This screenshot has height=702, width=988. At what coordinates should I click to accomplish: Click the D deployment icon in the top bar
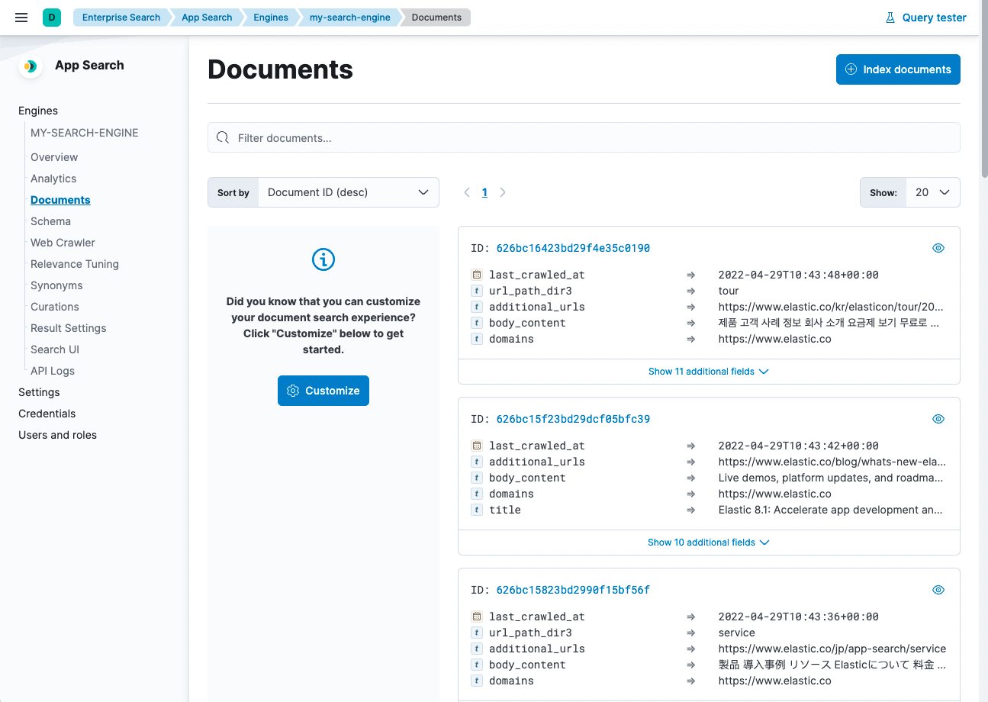pyautogui.click(x=50, y=17)
